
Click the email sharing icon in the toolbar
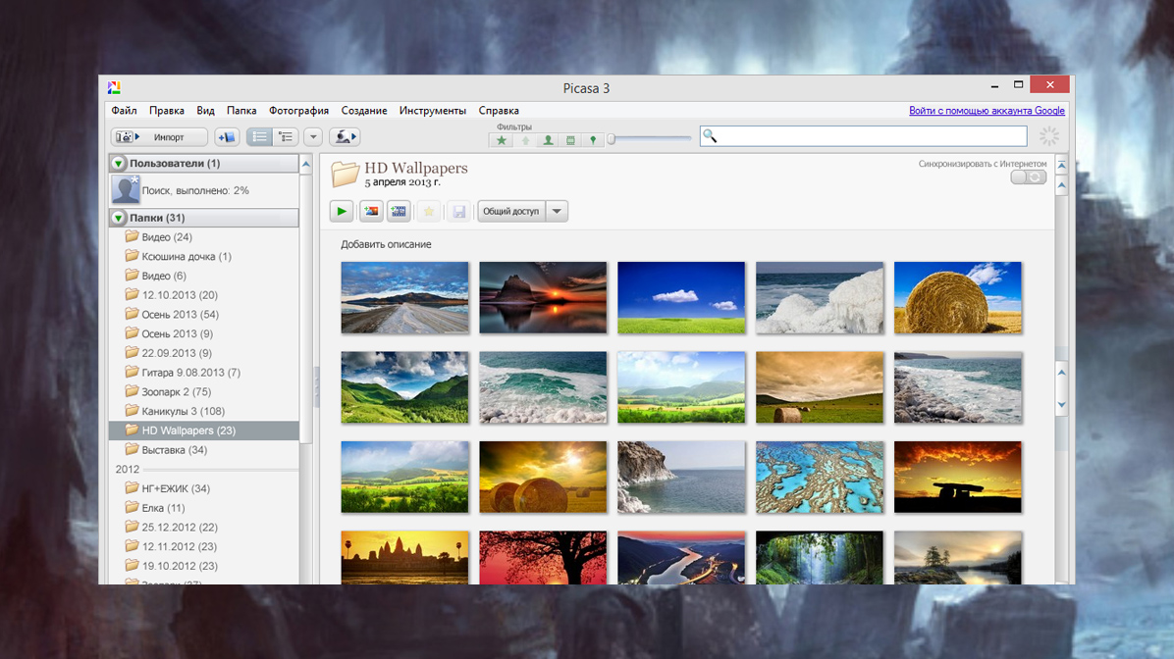pos(344,137)
